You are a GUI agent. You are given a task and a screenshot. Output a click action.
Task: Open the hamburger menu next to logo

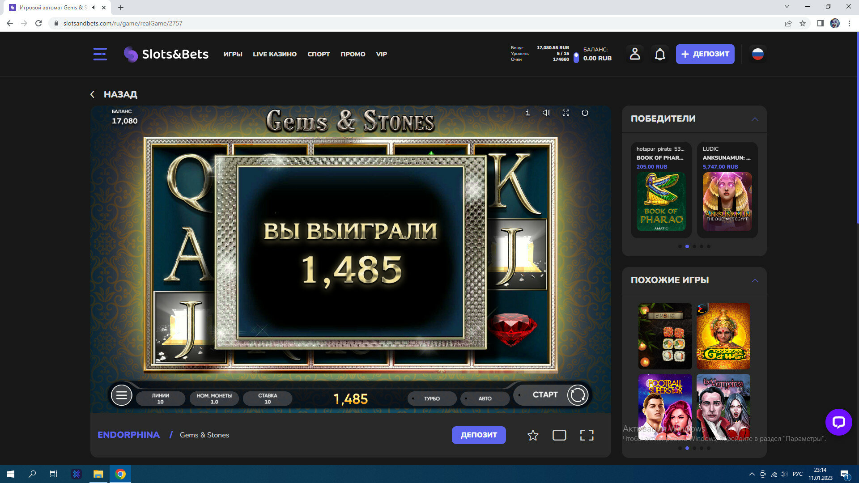(x=100, y=54)
